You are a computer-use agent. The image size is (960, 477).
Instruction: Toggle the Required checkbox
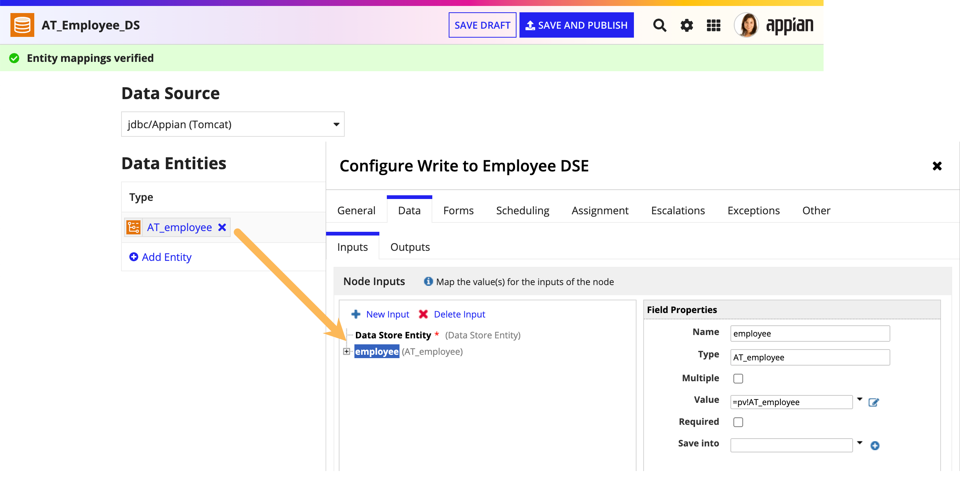click(738, 422)
